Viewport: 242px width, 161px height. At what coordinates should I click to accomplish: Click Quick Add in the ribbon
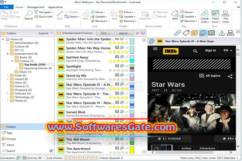(43, 16)
